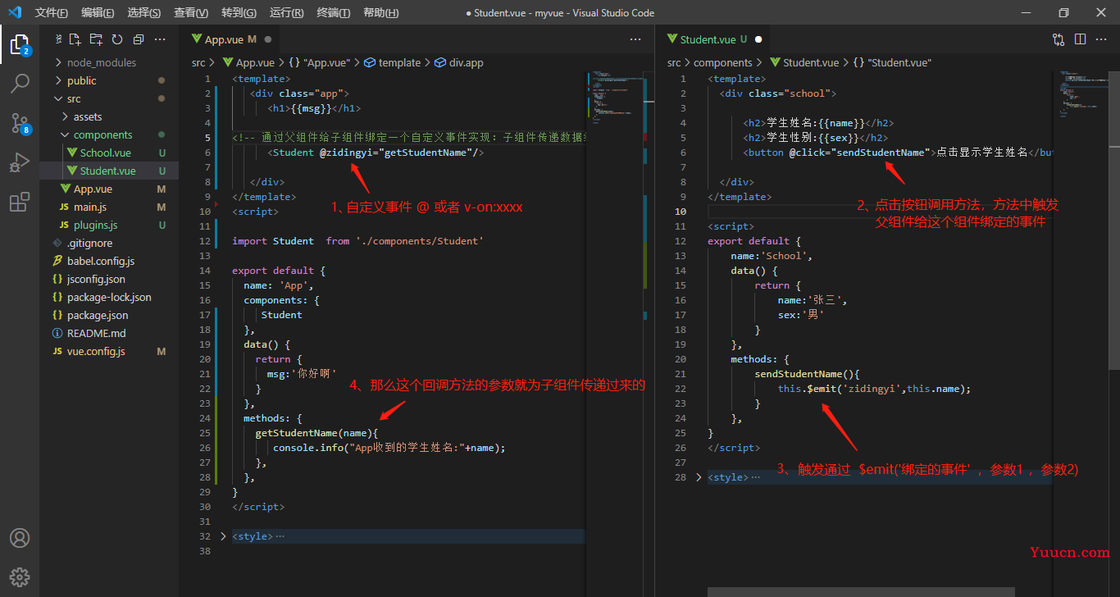Viewport: 1120px width, 597px height.
Task: Expand the assets folder
Action: [x=65, y=116]
